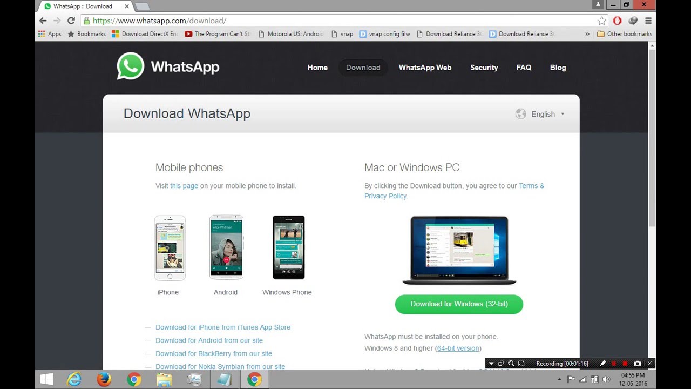Click the Android phone image

click(x=226, y=247)
